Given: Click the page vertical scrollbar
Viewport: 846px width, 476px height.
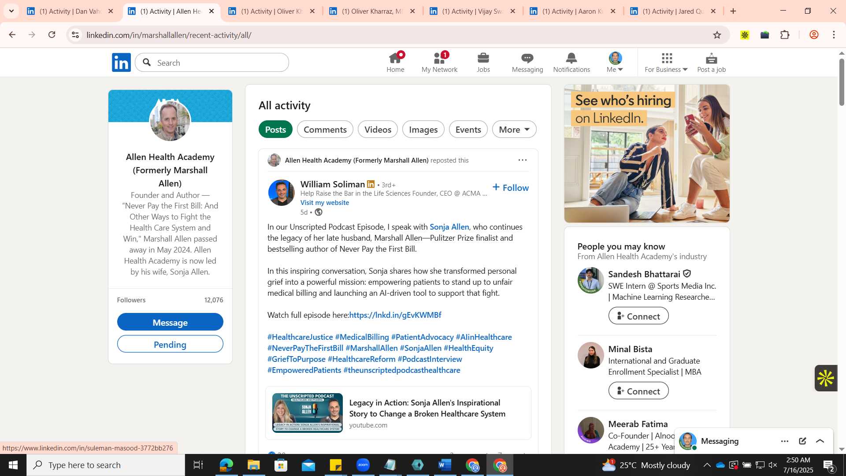Looking at the screenshot, I should (842, 83).
